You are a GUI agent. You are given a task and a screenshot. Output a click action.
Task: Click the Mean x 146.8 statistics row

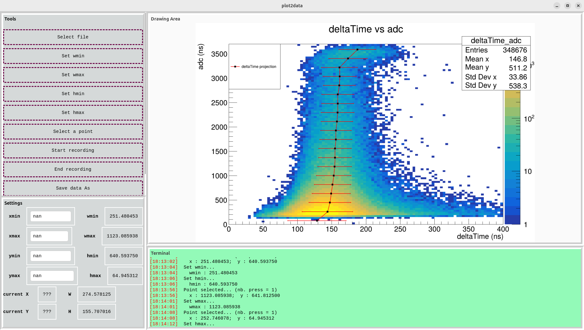coord(496,59)
